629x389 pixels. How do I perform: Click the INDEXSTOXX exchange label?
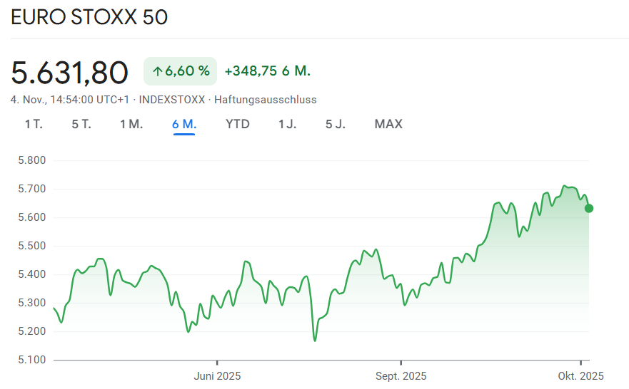point(172,100)
